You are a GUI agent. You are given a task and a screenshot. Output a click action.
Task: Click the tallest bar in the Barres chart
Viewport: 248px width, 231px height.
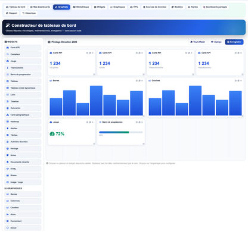(x=96, y=101)
